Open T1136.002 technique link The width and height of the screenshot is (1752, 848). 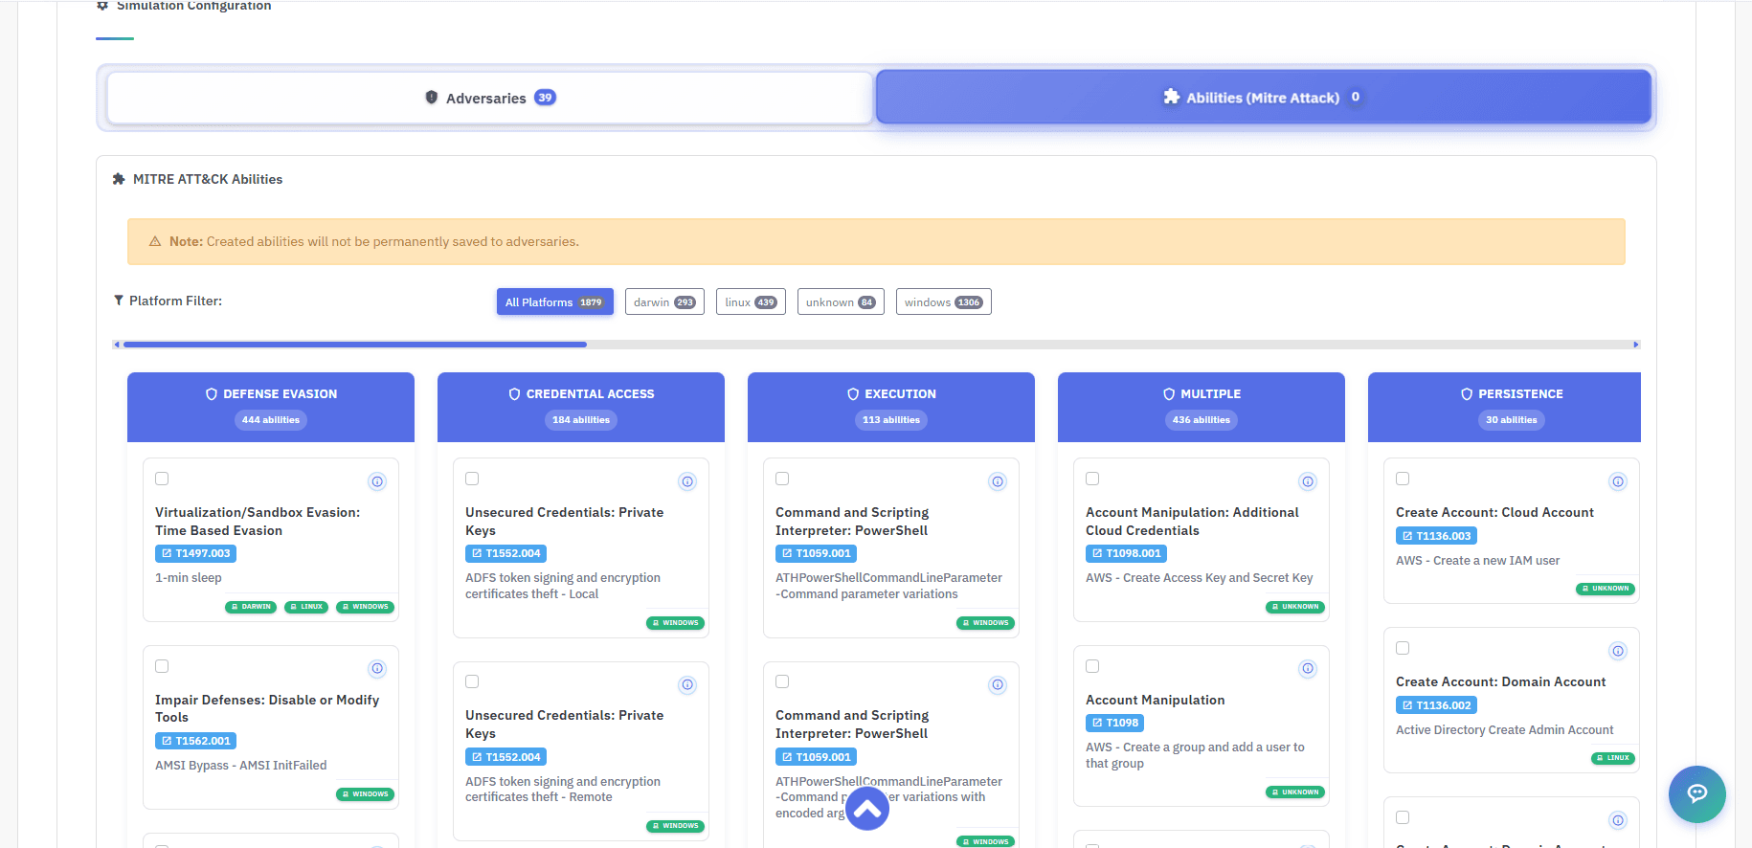pyautogui.click(x=1436, y=705)
